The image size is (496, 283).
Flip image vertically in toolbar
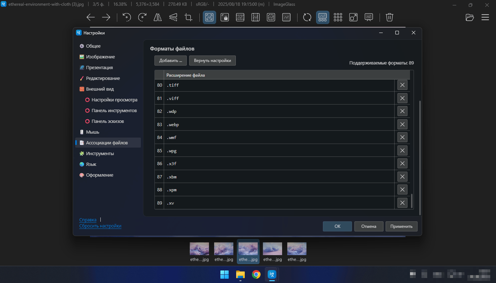coord(173,17)
